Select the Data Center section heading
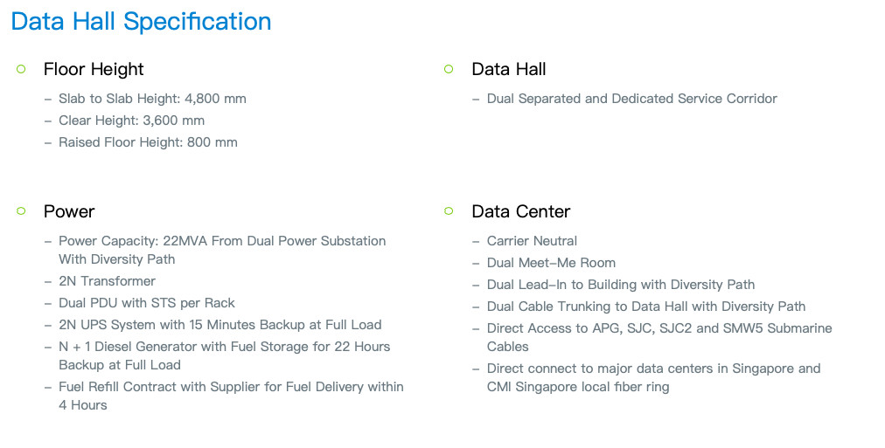The image size is (885, 448). pyautogui.click(x=521, y=211)
